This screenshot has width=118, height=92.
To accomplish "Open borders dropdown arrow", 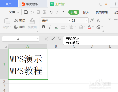I will 67,27.
